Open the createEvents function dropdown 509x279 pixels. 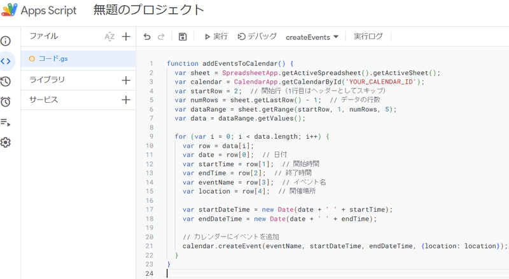click(x=312, y=37)
